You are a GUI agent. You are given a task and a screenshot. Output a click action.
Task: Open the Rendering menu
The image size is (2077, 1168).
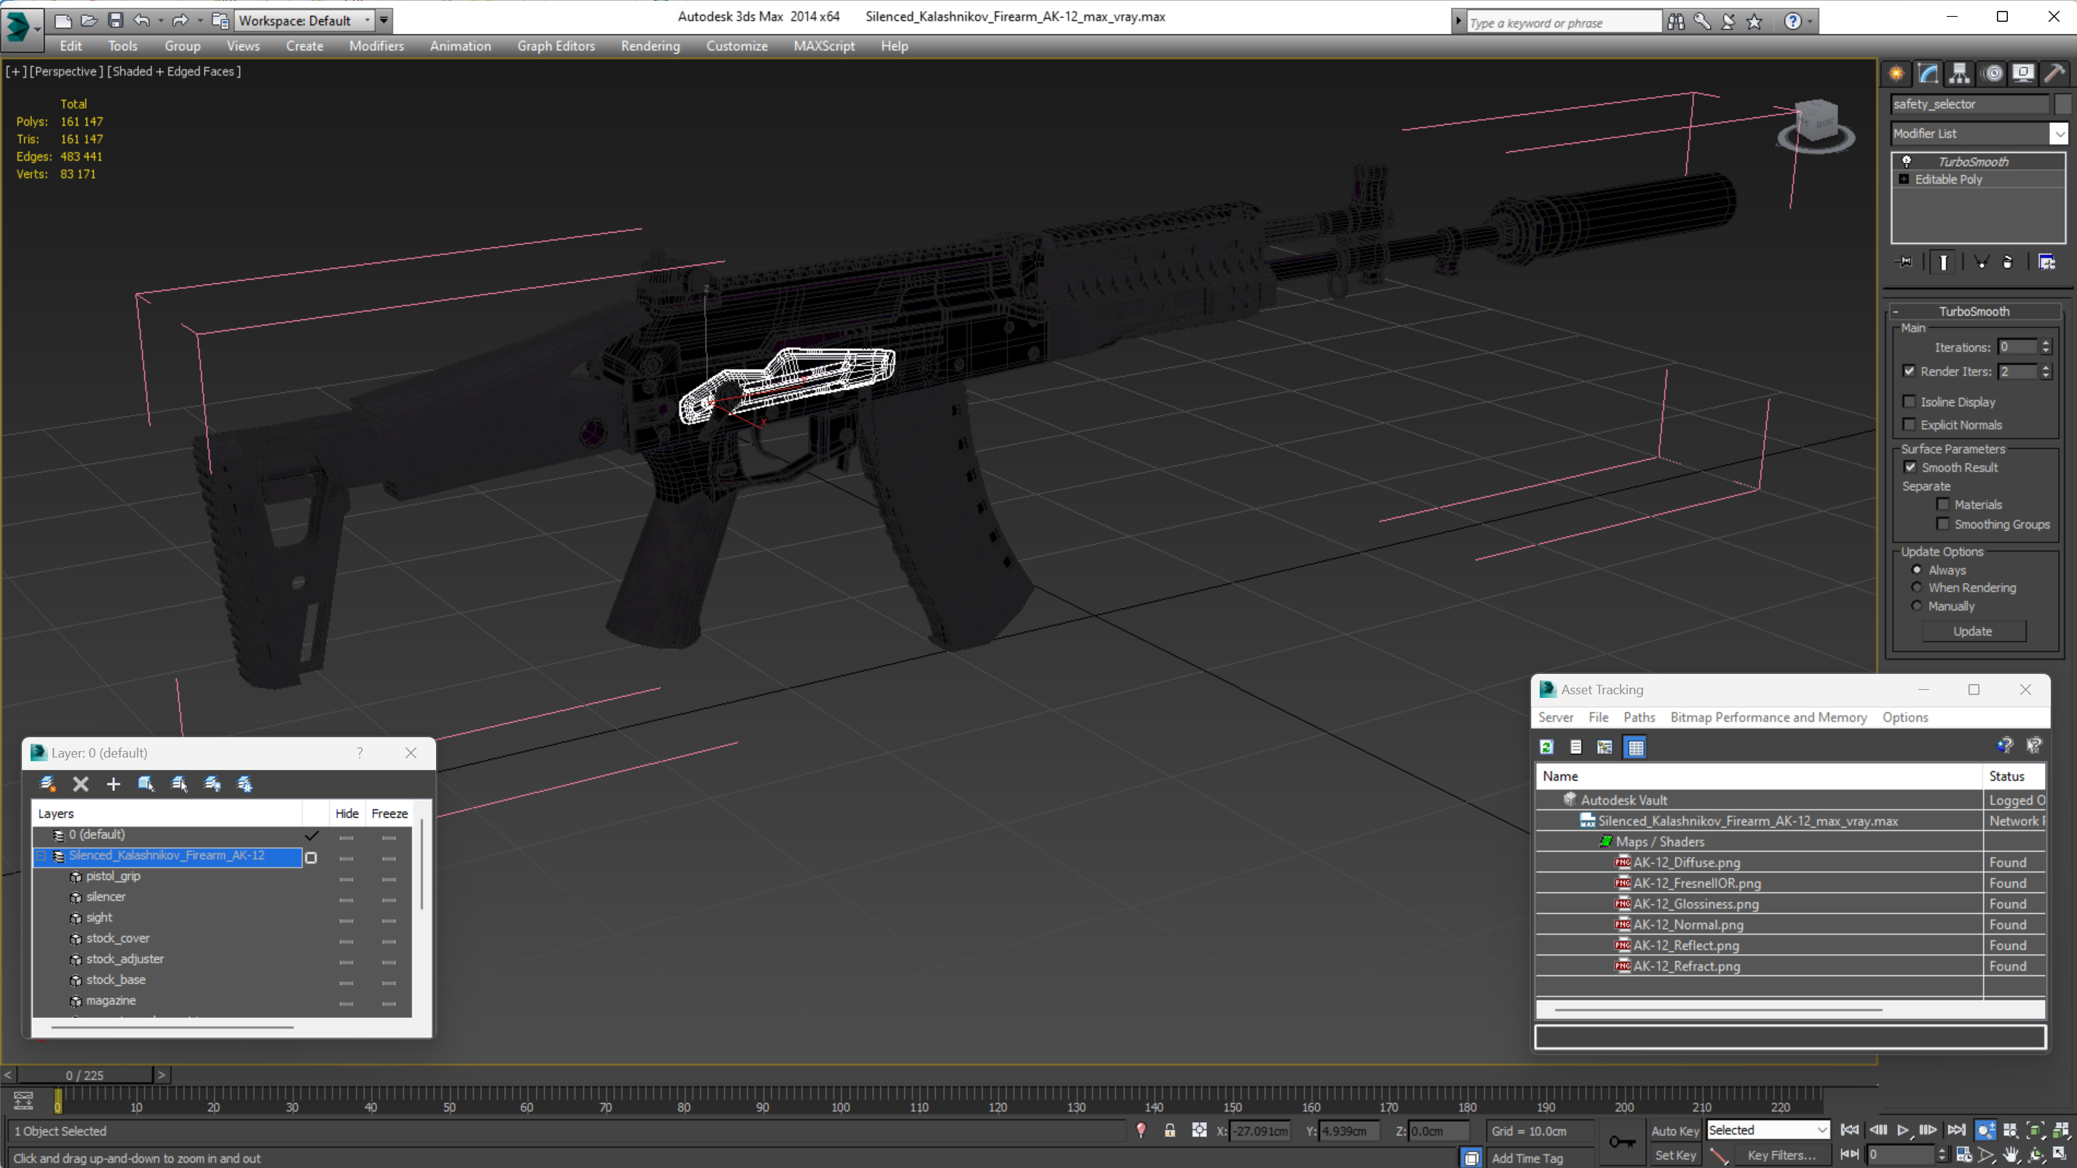coord(650,46)
